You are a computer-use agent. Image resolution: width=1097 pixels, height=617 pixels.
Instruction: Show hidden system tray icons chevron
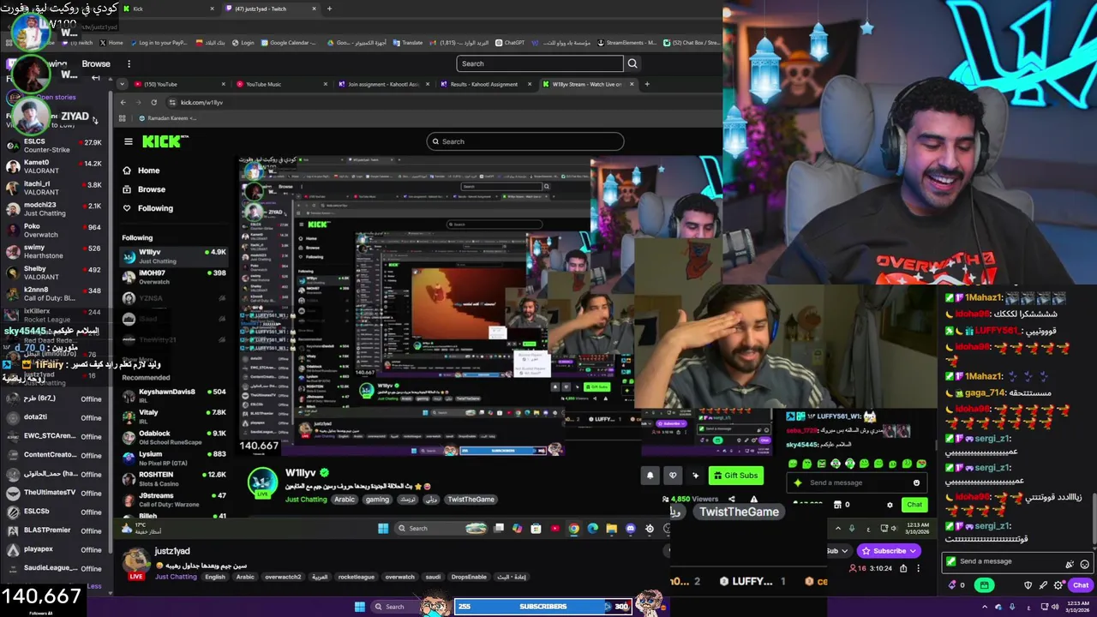coord(984,608)
